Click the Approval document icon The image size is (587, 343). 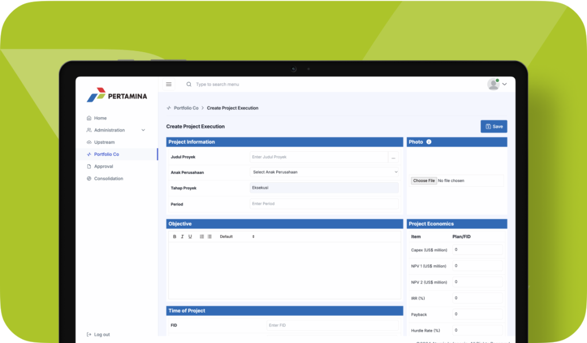(x=89, y=167)
